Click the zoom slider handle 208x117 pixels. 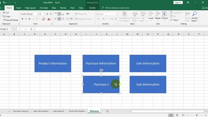[197, 115]
